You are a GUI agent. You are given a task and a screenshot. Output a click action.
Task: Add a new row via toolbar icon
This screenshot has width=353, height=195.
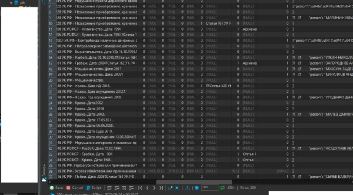pos(117,188)
